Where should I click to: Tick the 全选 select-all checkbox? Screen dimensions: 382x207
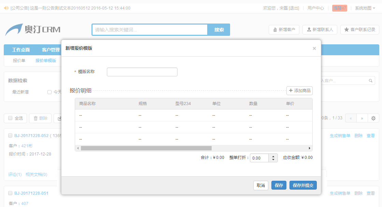10,118
